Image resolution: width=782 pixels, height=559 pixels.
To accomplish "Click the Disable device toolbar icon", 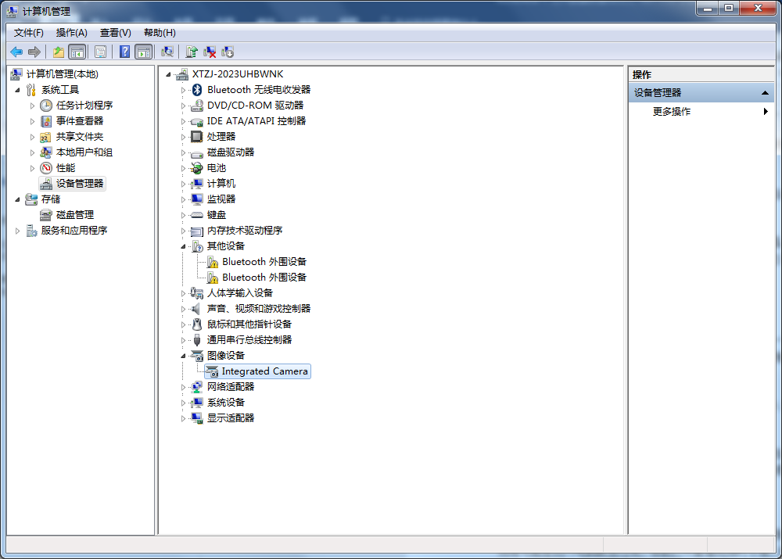I will coord(228,52).
